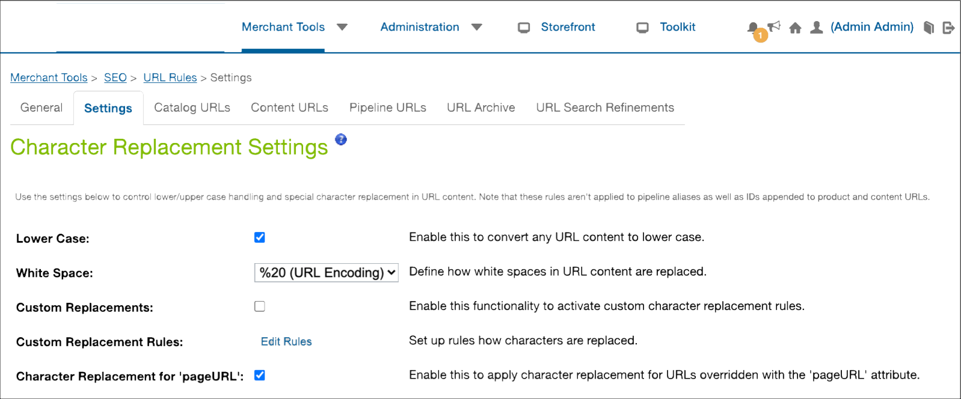The image size is (961, 399).
Task: Open the Toolkit link
Action: click(677, 27)
